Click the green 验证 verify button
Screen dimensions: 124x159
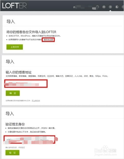pyautogui.click(x=12, y=153)
